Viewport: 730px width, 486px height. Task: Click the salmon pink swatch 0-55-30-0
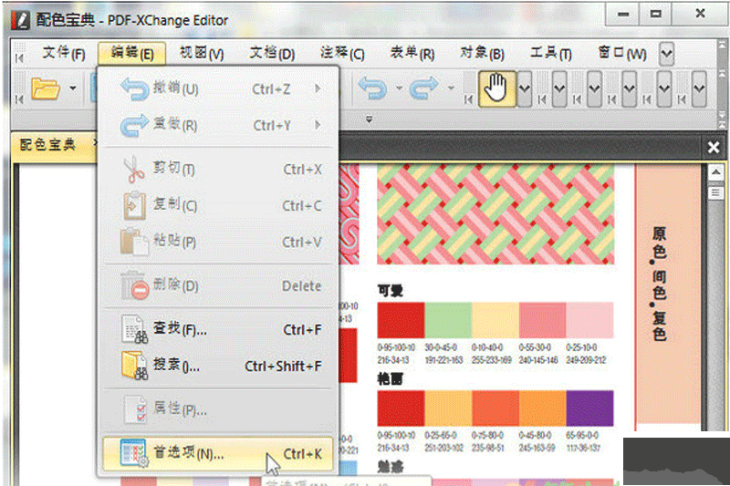pyautogui.click(x=542, y=320)
